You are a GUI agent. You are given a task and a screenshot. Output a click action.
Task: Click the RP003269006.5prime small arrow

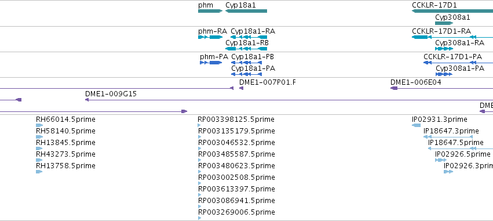coord(200,218)
